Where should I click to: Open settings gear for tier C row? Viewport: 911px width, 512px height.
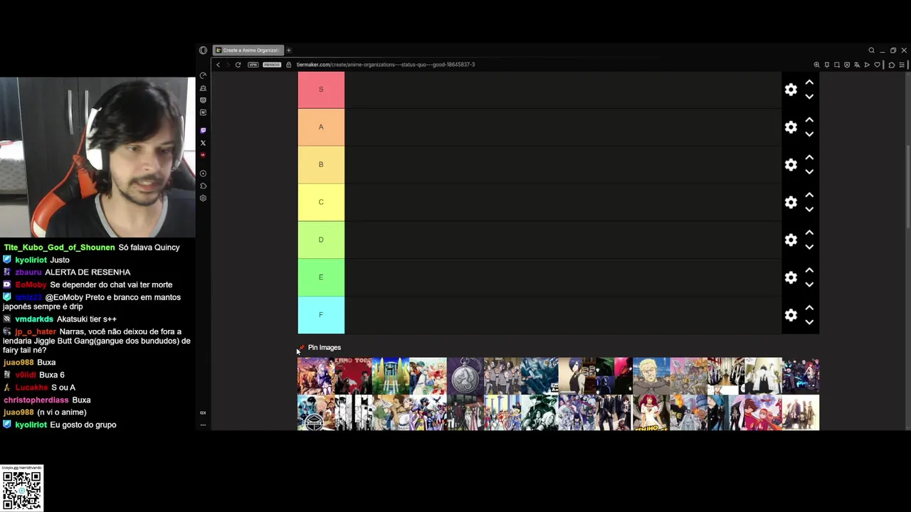coord(791,203)
